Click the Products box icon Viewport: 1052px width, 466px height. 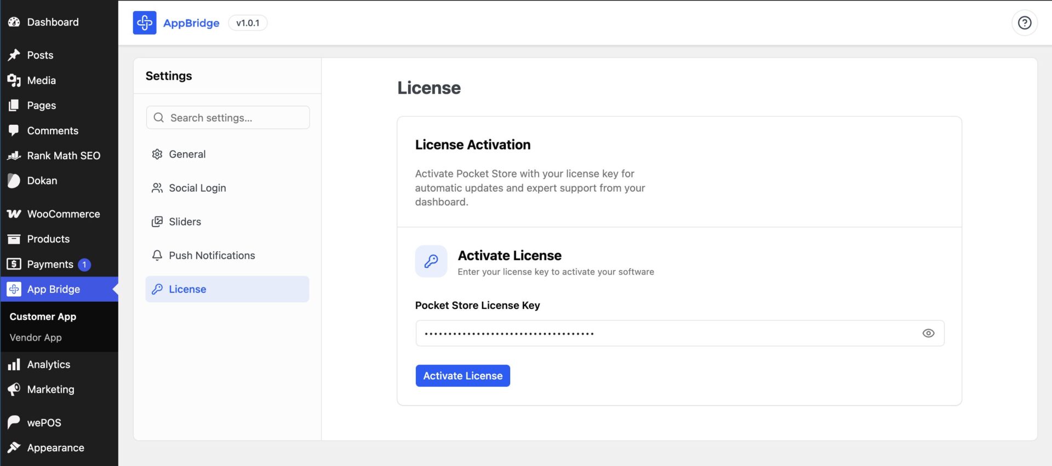pos(14,239)
